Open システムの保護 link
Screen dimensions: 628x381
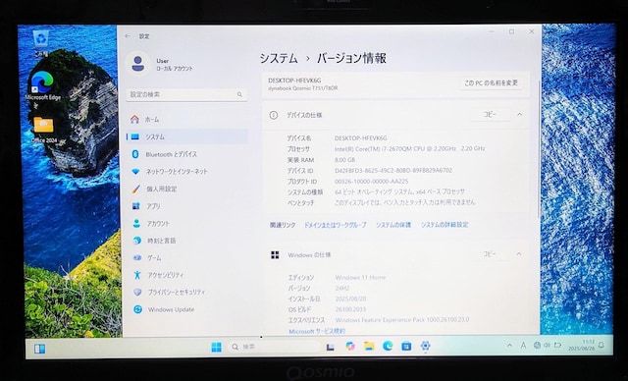[x=393, y=225]
